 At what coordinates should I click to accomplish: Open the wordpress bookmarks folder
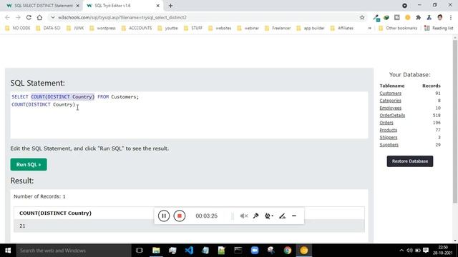pos(102,29)
